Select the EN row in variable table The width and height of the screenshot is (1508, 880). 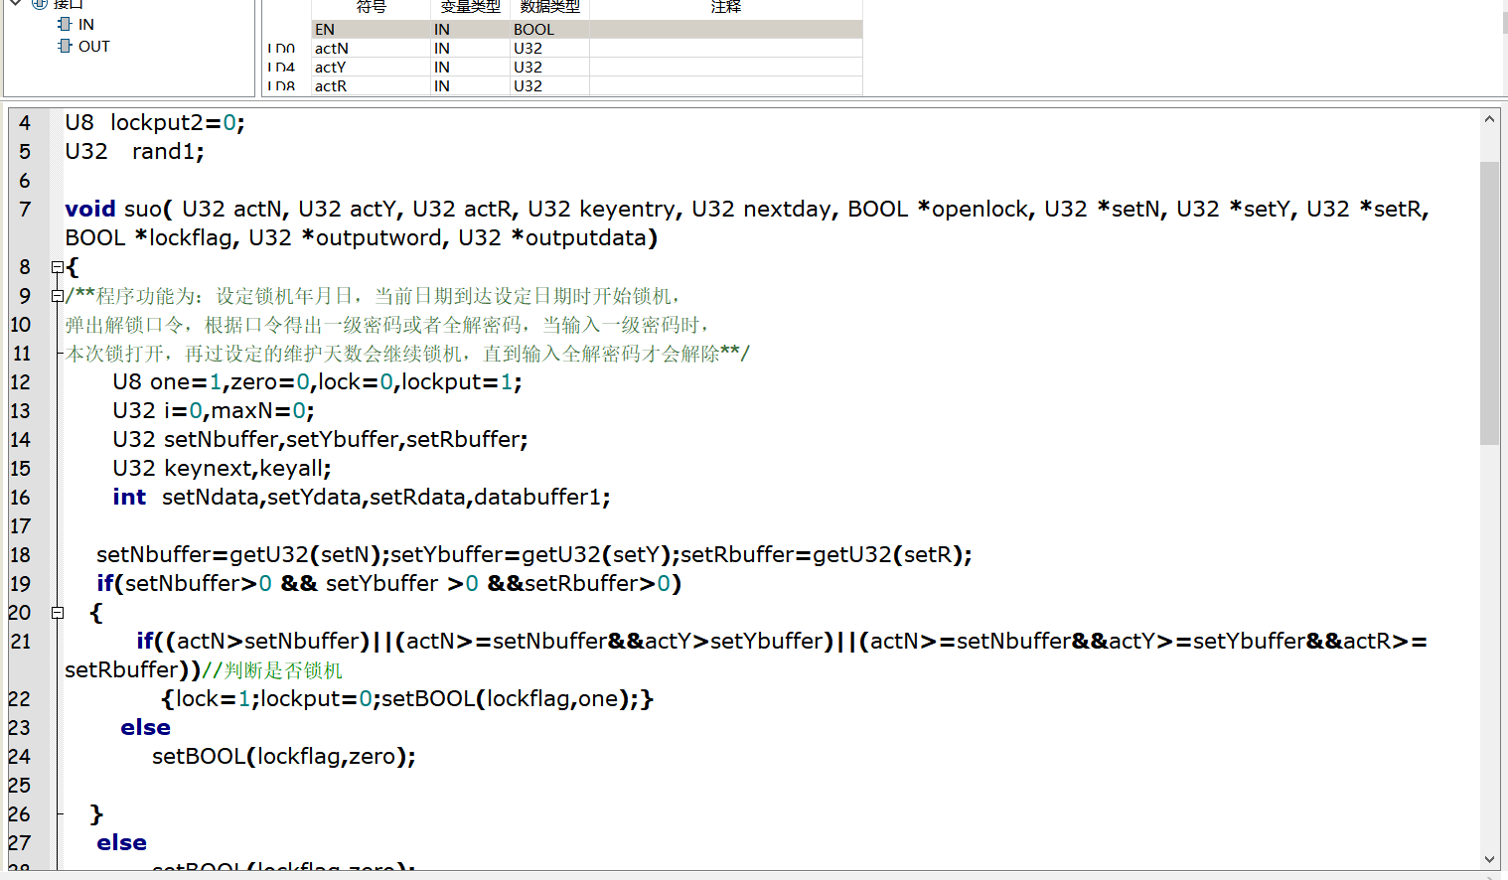[586, 30]
